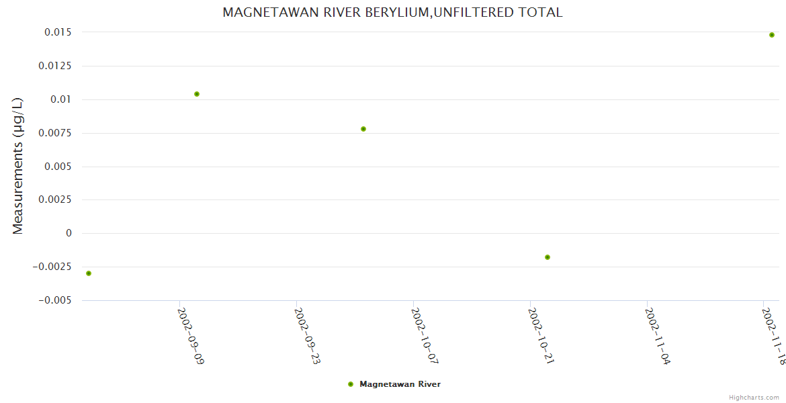Image resolution: width=786 pixels, height=403 pixels.
Task: Click the Measurements (µg/L) axis title
Action: coord(18,166)
